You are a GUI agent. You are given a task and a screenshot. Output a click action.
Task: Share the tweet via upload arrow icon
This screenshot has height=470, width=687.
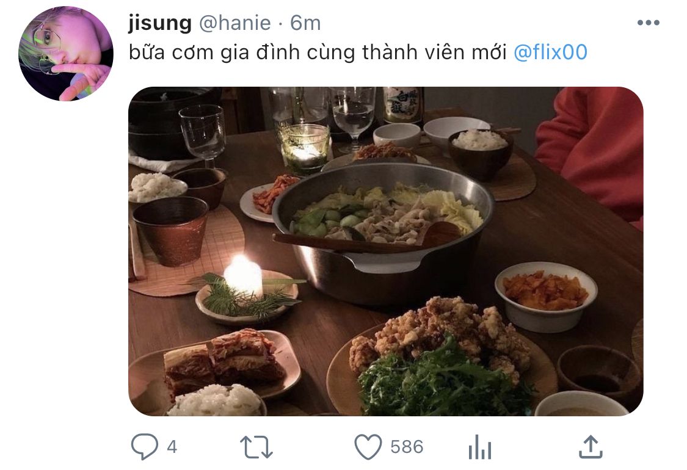click(x=591, y=447)
